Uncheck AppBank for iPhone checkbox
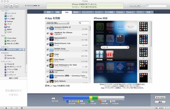The height and width of the screenshot is (110, 170). point(48,33)
